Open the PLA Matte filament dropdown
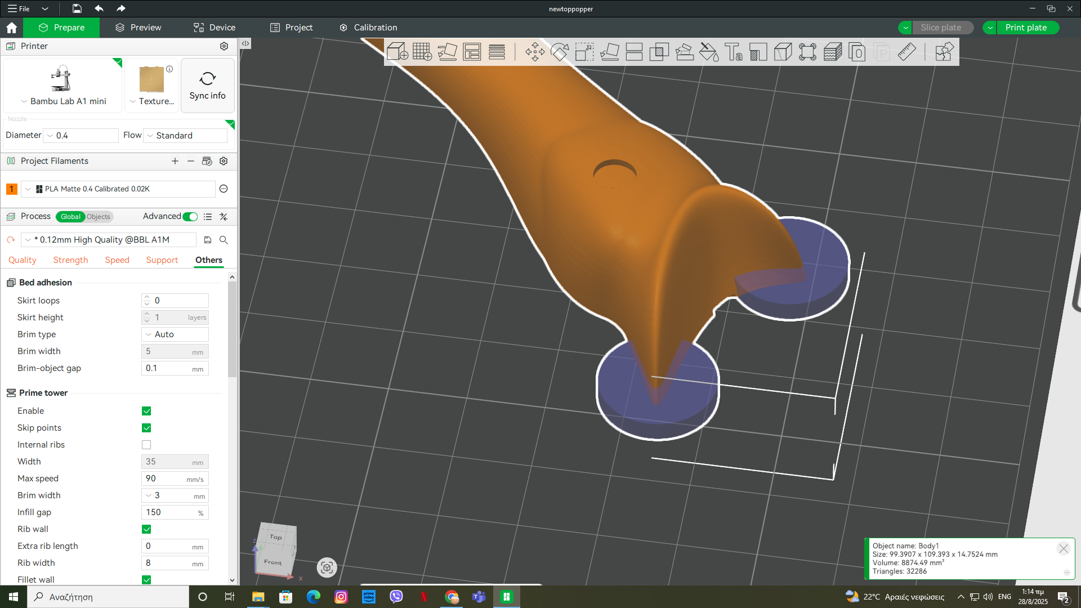Image resolution: width=1081 pixels, height=608 pixels. coord(118,189)
